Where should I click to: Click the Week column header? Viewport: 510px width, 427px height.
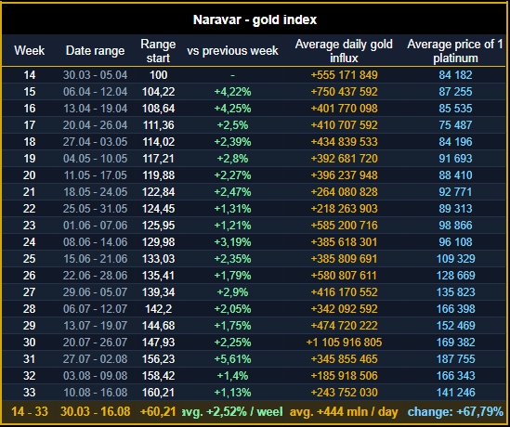[x=30, y=51]
